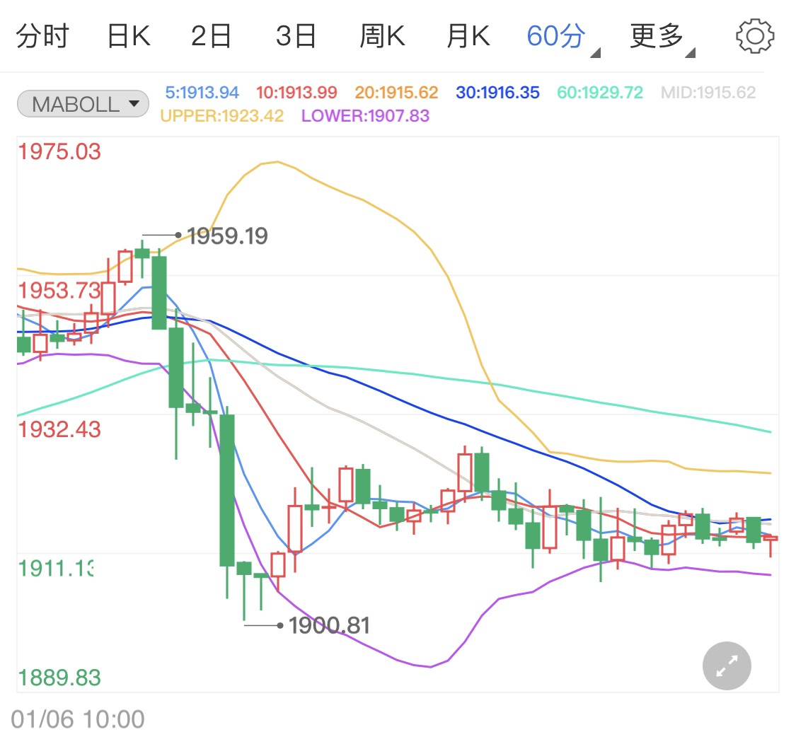Image resolution: width=796 pixels, height=732 pixels.
Task: Switch to 月K monthly chart tab
Action: 468,36
